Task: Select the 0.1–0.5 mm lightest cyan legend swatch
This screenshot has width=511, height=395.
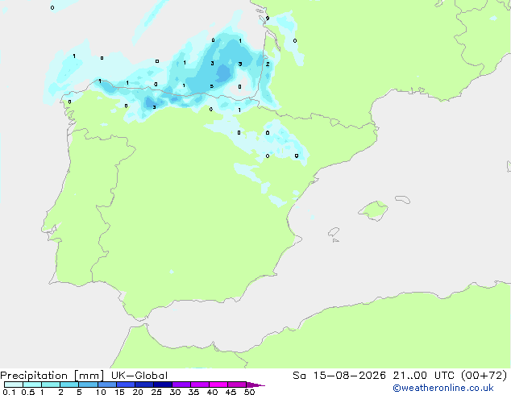Action: click(x=14, y=385)
